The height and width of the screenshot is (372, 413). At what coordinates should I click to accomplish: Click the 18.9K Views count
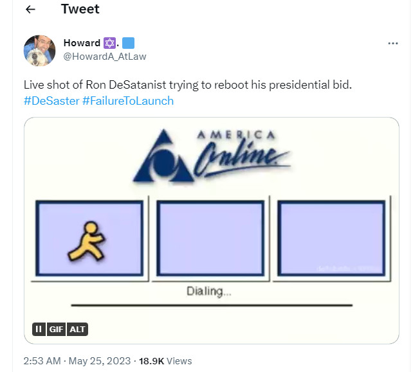[167, 361]
